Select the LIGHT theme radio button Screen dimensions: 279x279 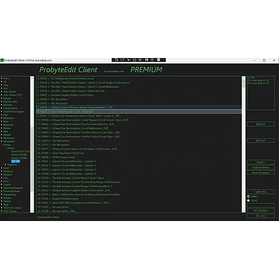point(248,200)
